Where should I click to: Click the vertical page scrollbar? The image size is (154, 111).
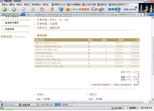(x=152, y=51)
